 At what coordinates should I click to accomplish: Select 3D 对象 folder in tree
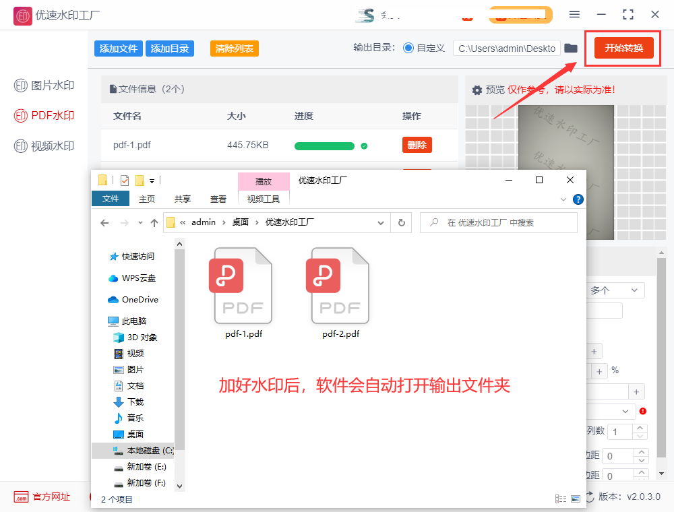pos(135,338)
